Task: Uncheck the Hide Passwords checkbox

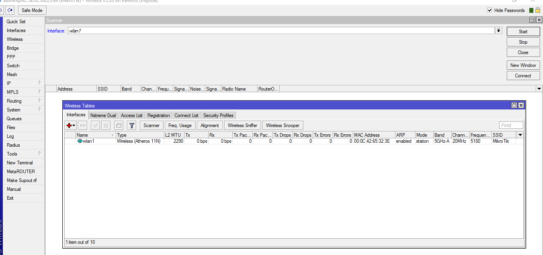Action: tap(490, 10)
